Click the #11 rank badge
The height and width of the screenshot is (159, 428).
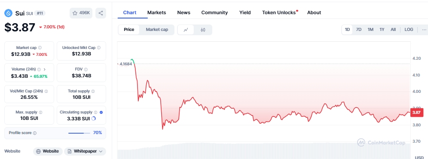pos(40,13)
